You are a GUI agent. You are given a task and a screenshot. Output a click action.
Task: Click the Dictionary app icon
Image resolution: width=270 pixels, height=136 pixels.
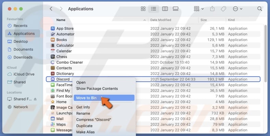click(x=53, y=74)
